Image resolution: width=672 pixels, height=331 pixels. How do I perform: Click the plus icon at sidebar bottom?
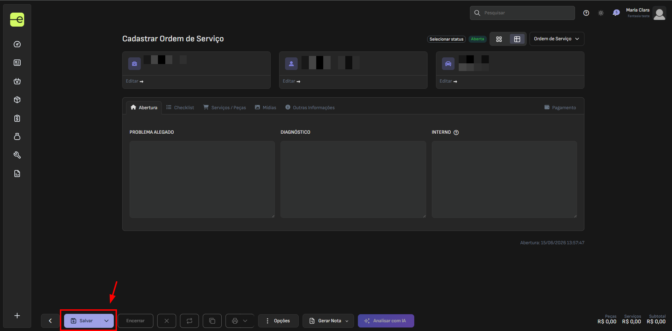[x=17, y=316]
